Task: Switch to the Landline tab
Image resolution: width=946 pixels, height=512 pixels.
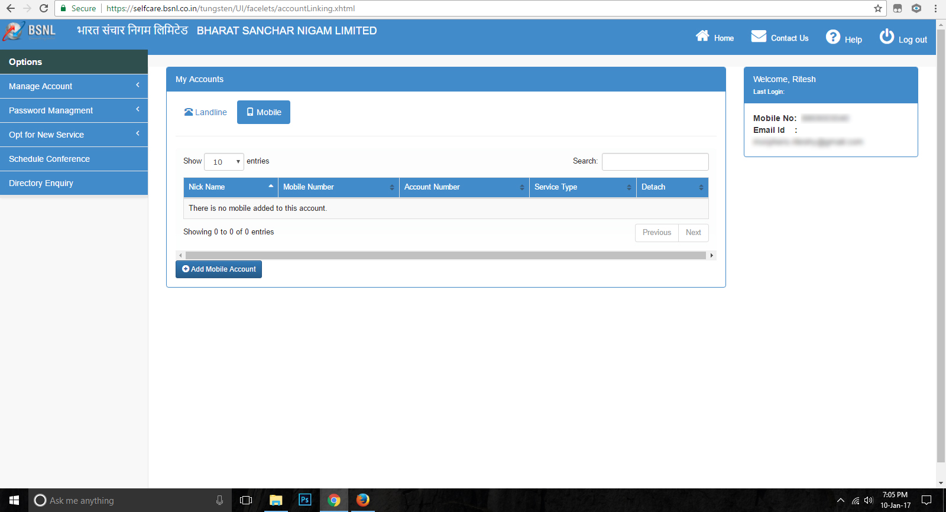Action: (x=205, y=112)
